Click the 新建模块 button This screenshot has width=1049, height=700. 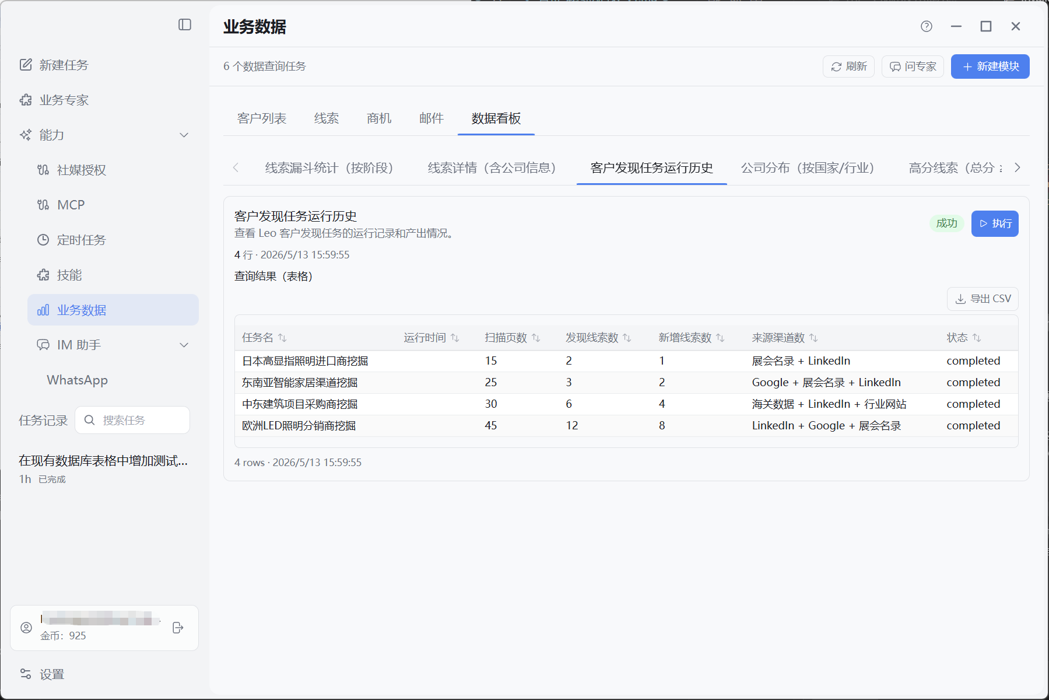[x=990, y=66]
